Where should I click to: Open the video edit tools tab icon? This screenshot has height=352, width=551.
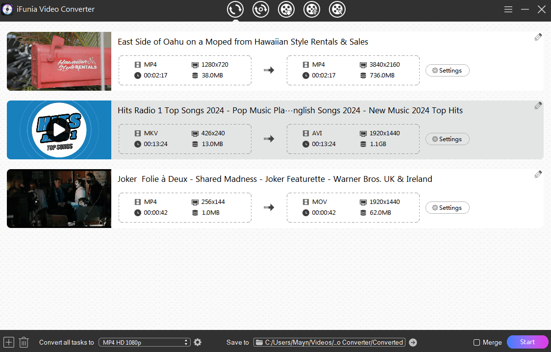337,9
